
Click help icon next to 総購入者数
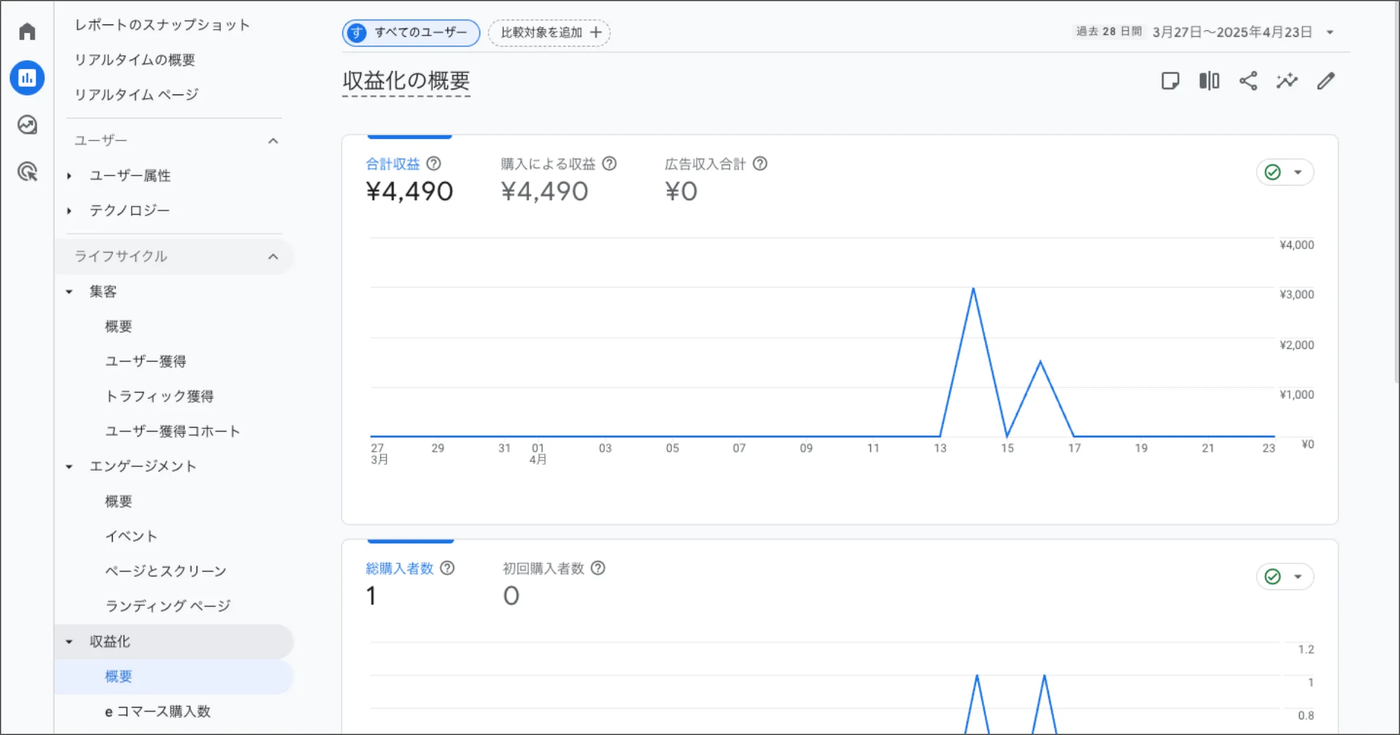point(447,568)
